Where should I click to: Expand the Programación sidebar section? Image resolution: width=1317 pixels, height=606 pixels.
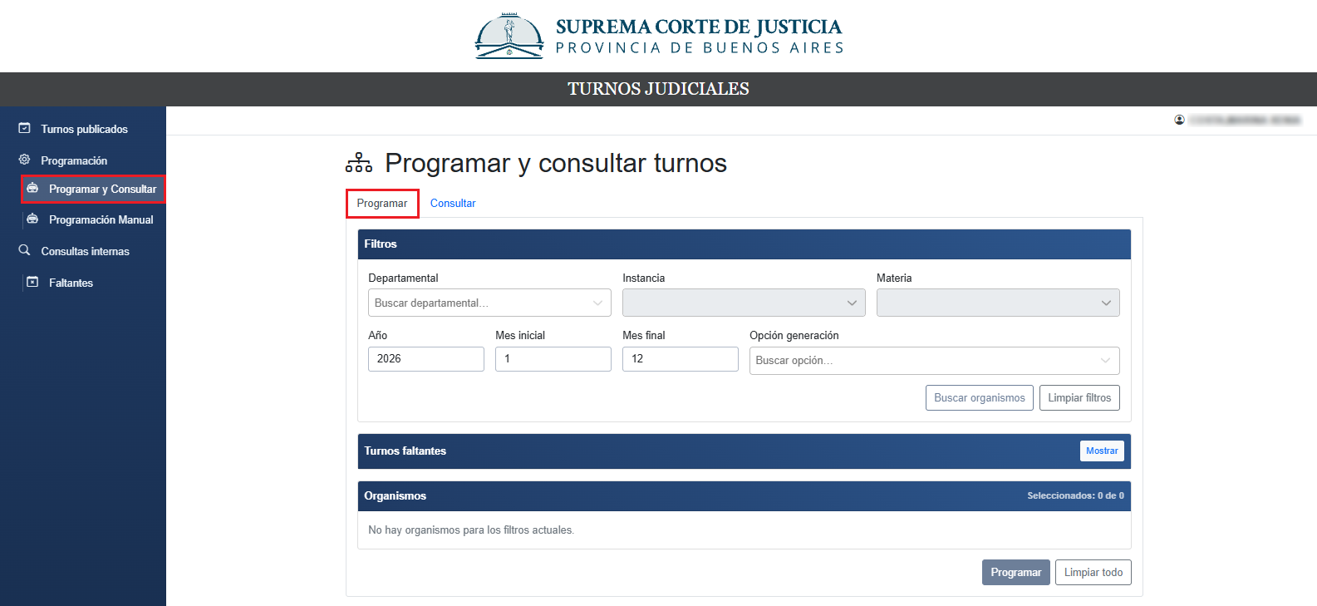tap(74, 160)
